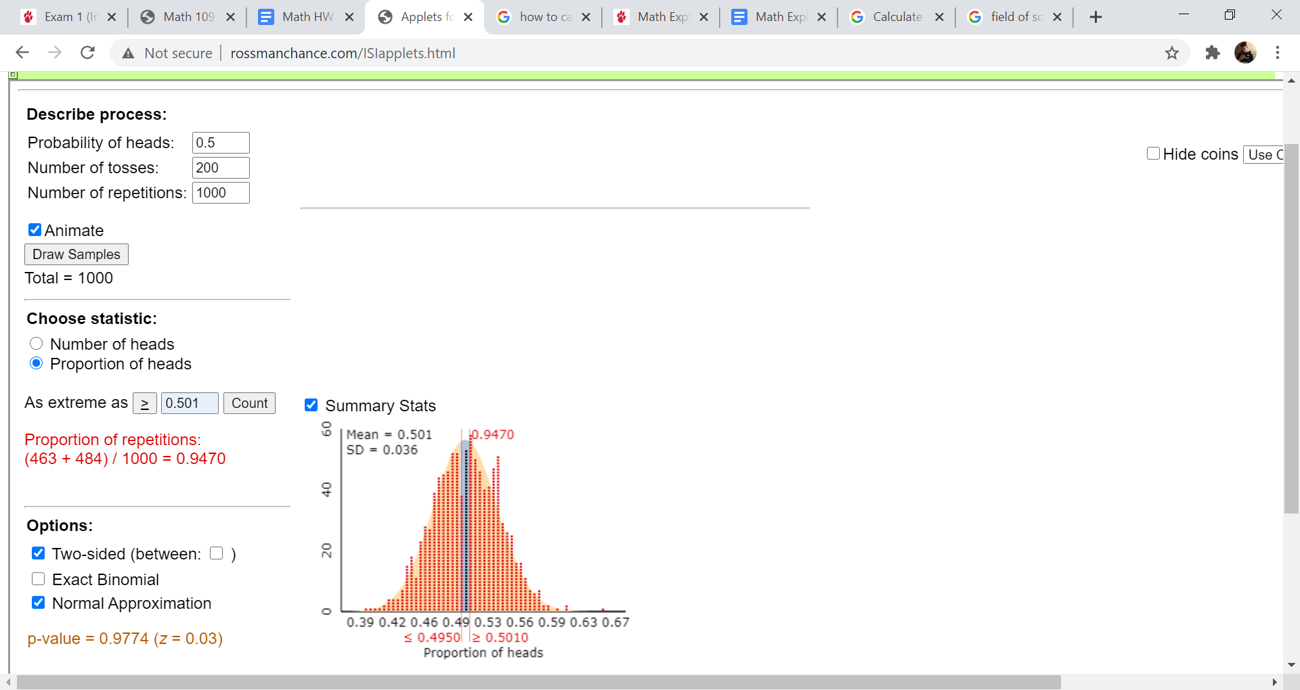Enable the Exact Binomial option
The width and height of the screenshot is (1300, 690).
pyautogui.click(x=39, y=579)
